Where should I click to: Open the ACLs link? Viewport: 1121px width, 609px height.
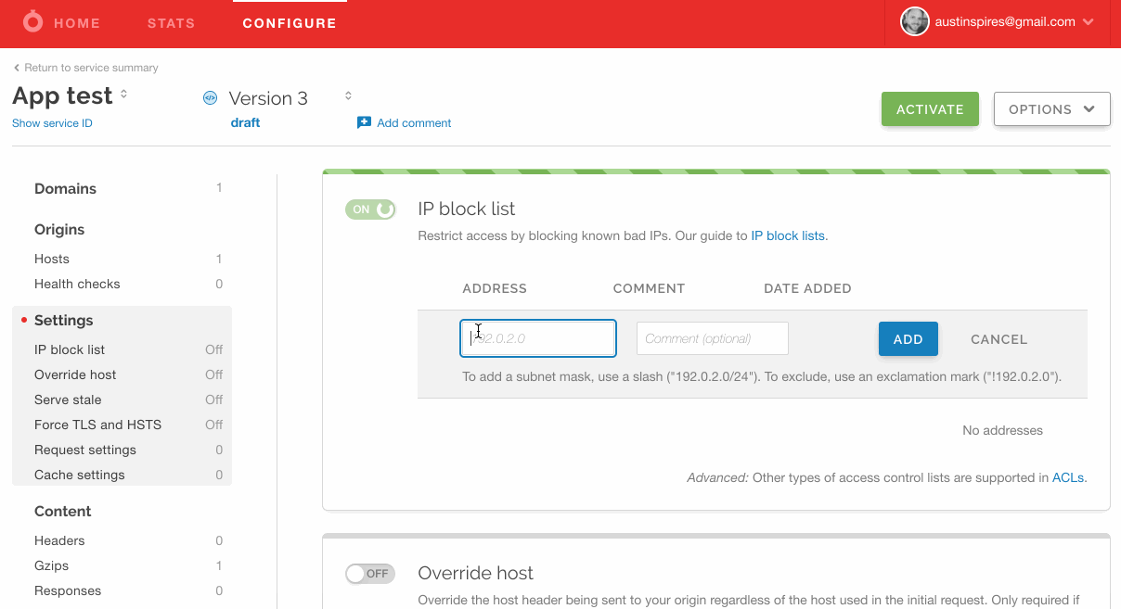coord(1067,478)
